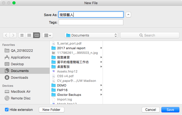
Task: Select the CSS v4.pdf file
Action: [77, 76]
